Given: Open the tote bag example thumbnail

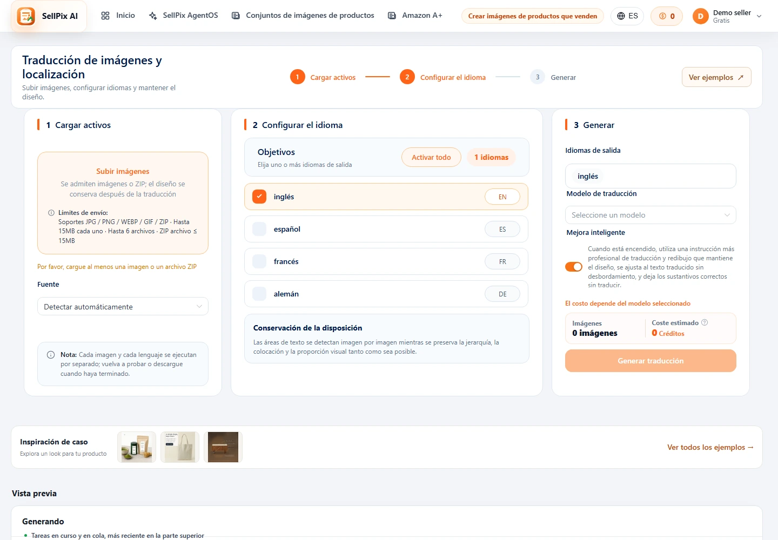Looking at the screenshot, I should point(180,447).
